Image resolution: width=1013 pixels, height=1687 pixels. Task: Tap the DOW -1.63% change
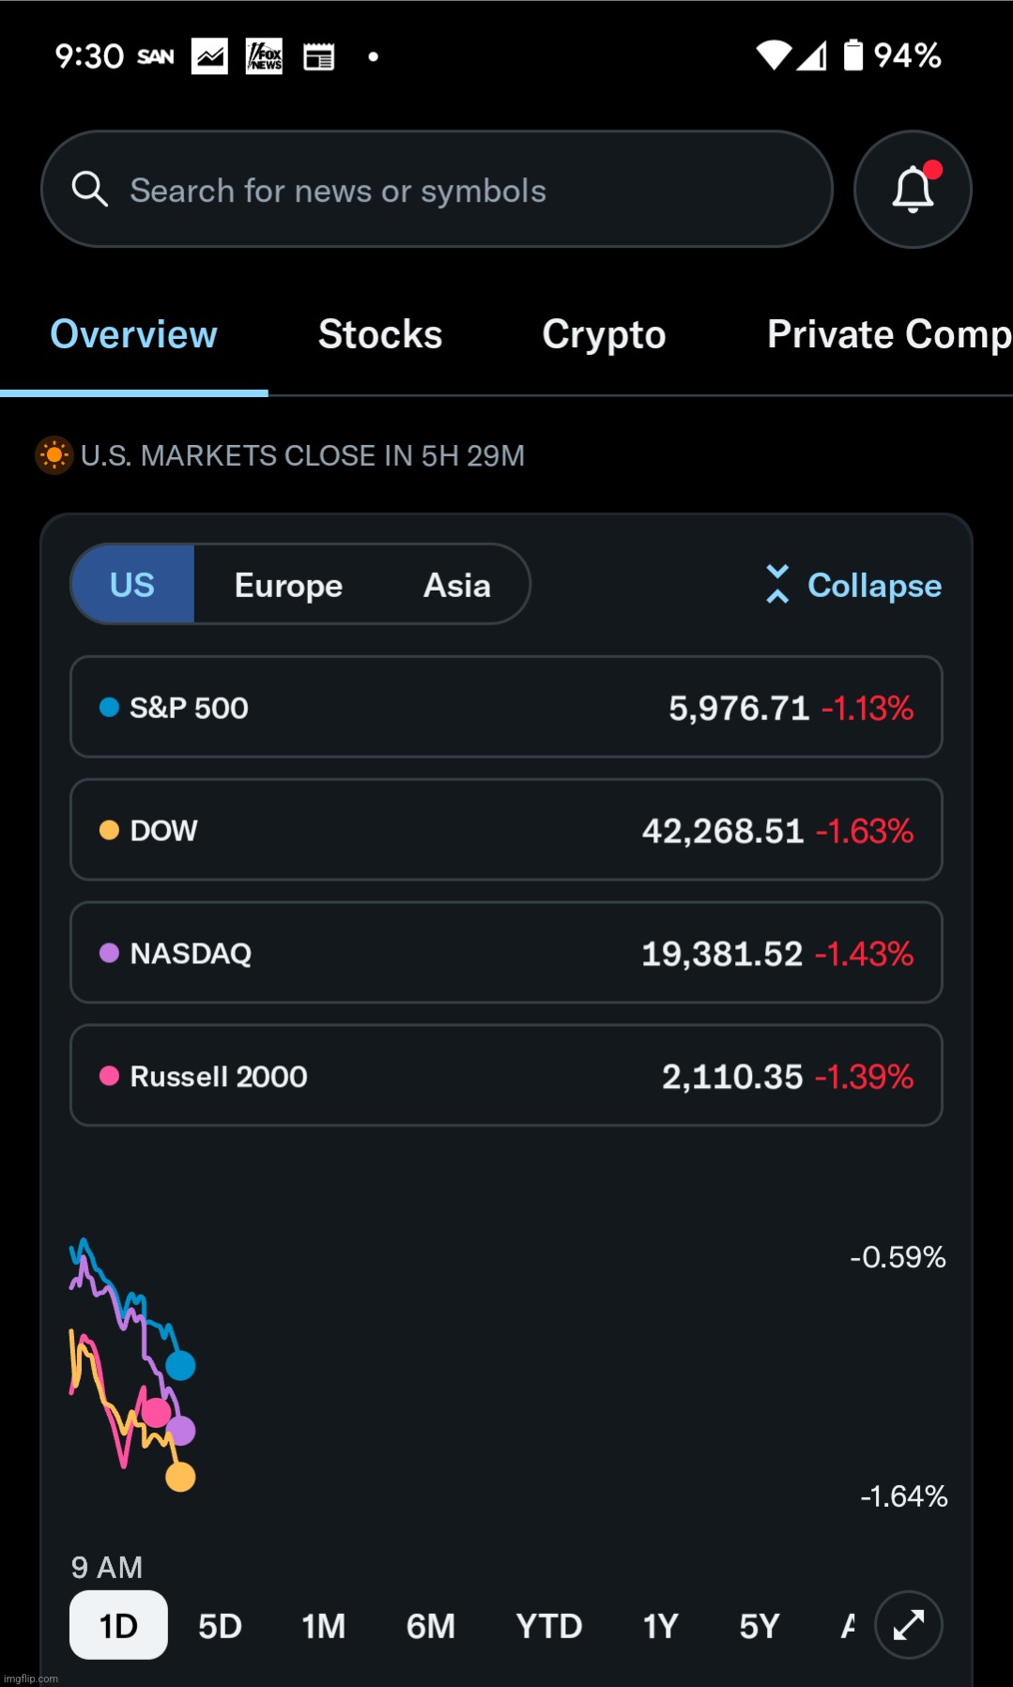click(x=865, y=831)
